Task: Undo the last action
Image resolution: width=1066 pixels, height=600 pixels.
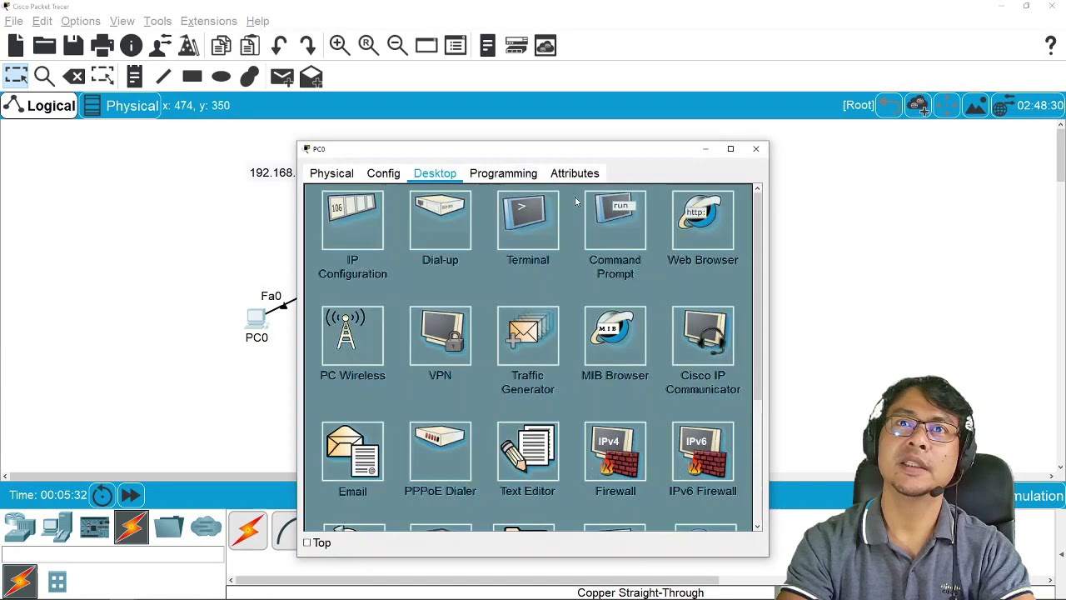Action: click(279, 46)
